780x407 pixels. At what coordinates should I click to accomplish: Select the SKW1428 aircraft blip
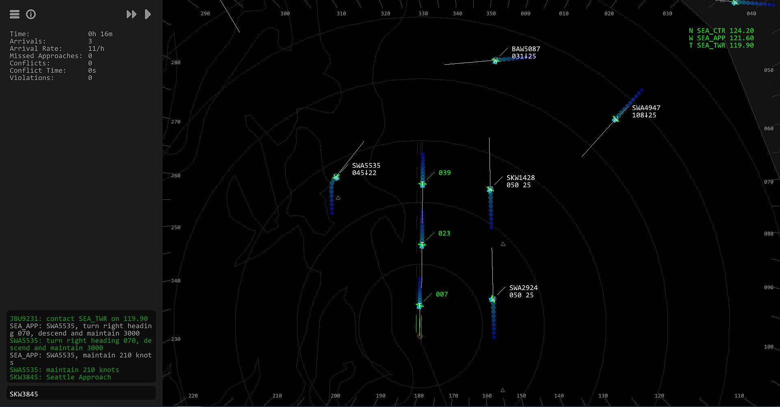click(x=490, y=189)
